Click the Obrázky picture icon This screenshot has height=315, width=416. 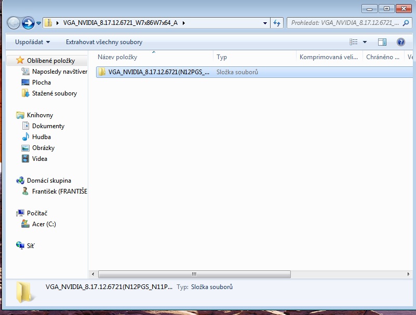(25, 148)
